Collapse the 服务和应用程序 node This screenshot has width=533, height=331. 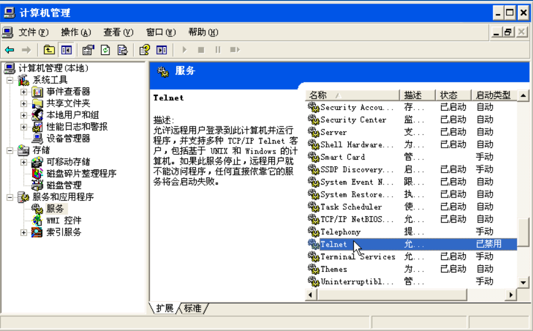(x=10, y=197)
